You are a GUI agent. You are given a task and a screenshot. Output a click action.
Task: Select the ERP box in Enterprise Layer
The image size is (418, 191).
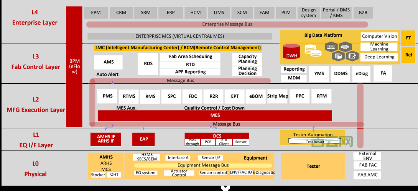pyautogui.click(x=171, y=13)
